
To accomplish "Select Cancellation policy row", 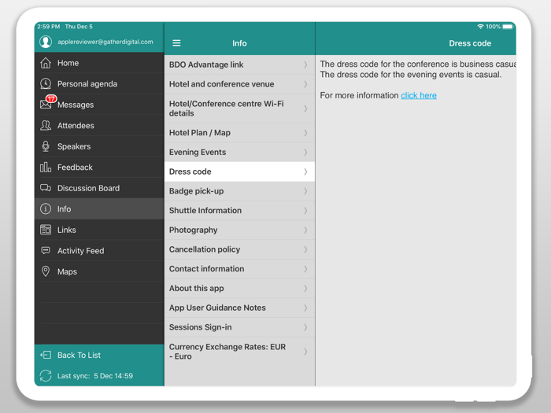I will (x=239, y=249).
